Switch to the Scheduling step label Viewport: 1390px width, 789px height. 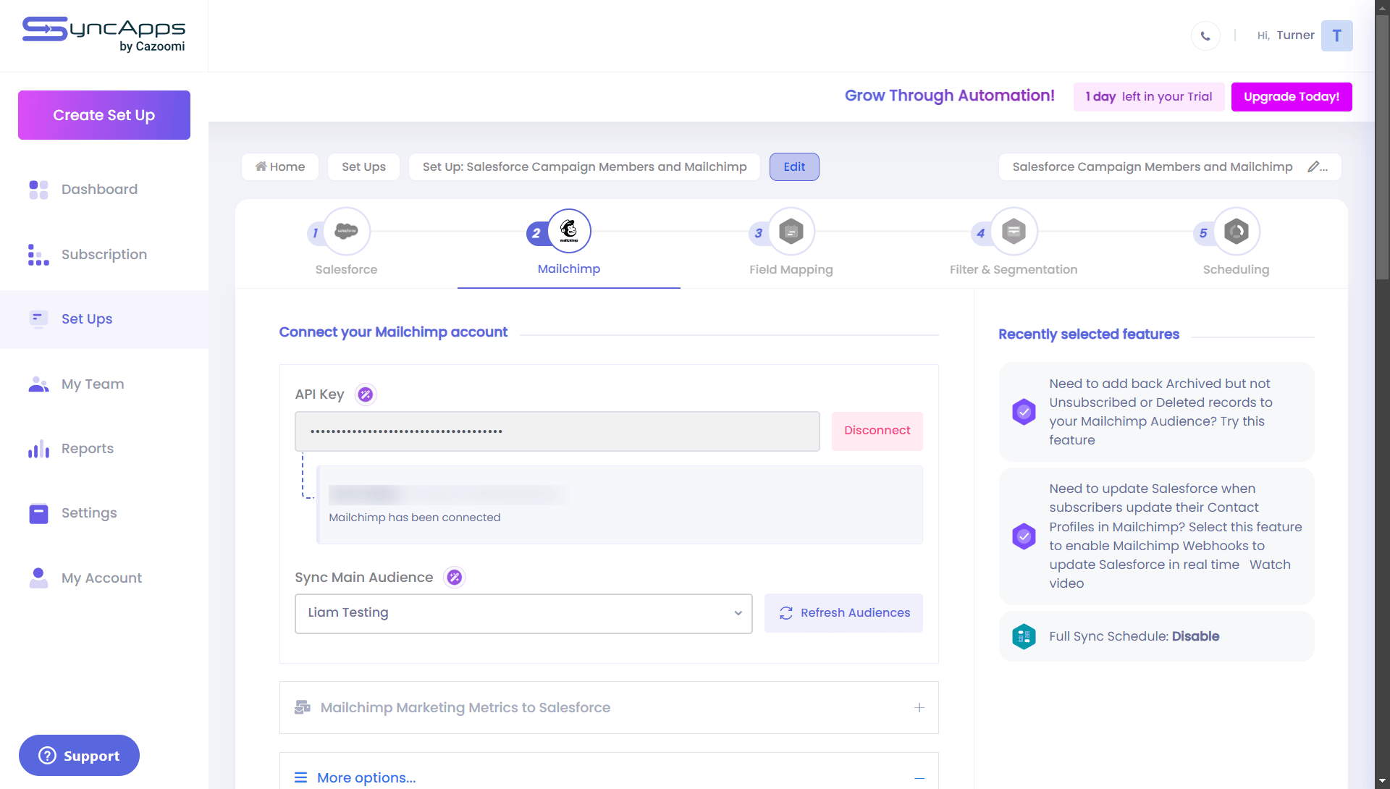coord(1237,270)
